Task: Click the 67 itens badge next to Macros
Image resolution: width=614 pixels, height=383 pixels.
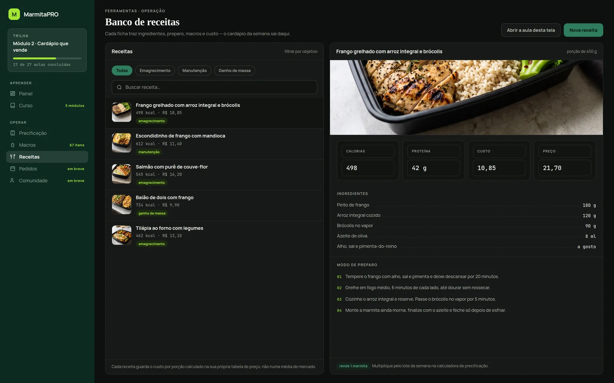Action: point(77,145)
